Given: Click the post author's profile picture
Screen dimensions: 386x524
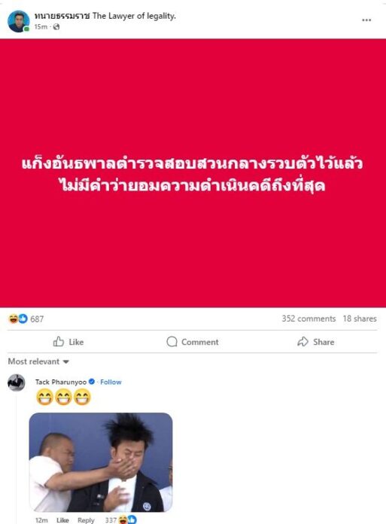Looking at the screenshot, I should (18, 21).
